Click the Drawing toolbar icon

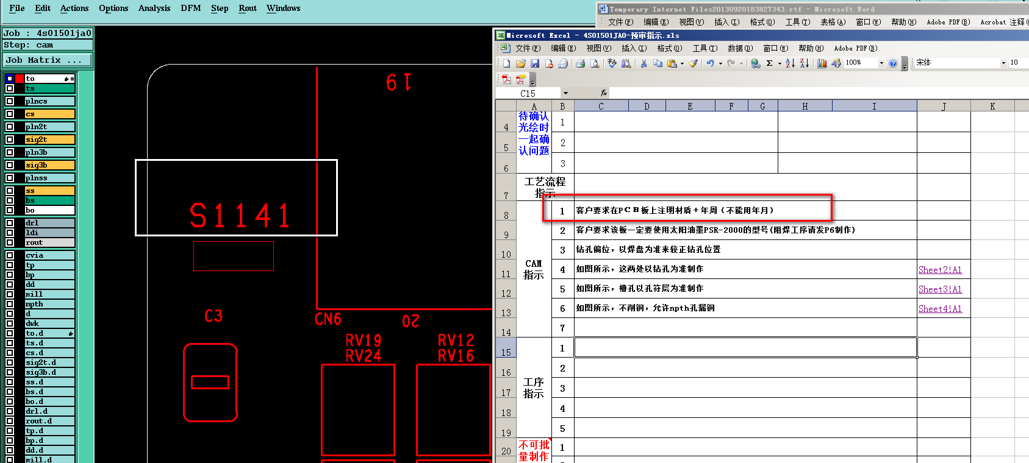click(836, 63)
